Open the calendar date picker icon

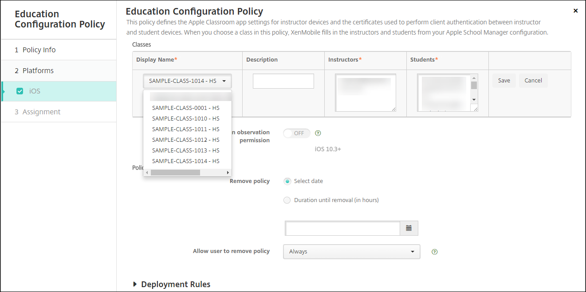click(409, 228)
